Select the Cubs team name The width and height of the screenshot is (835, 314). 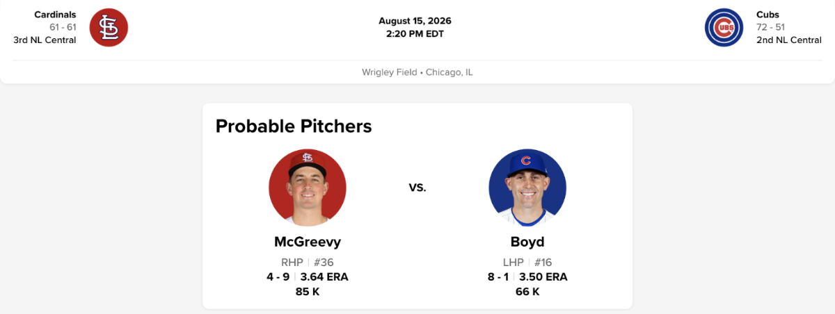[768, 15]
